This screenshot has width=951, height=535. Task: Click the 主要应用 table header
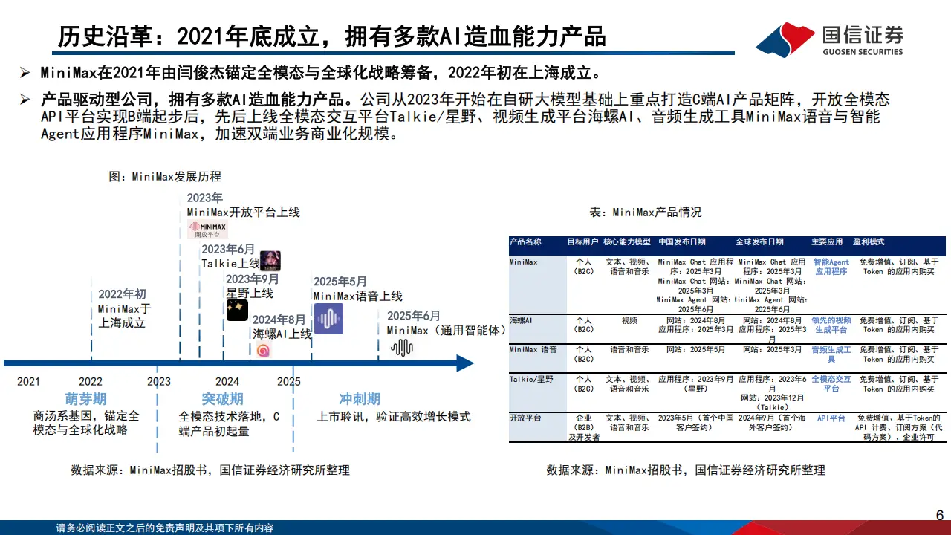point(827,242)
